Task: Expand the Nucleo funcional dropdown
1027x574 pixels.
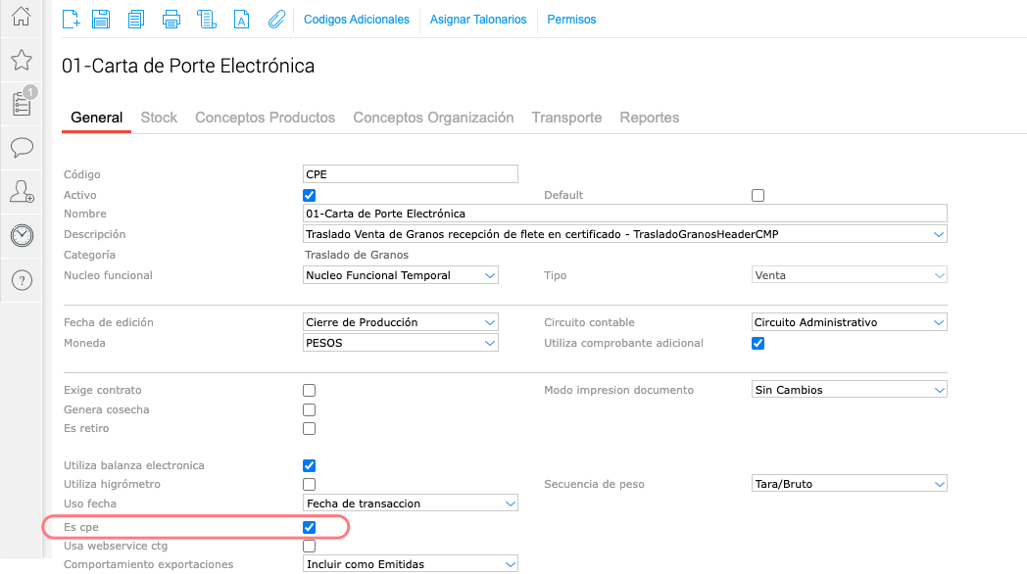Action: (x=401, y=275)
